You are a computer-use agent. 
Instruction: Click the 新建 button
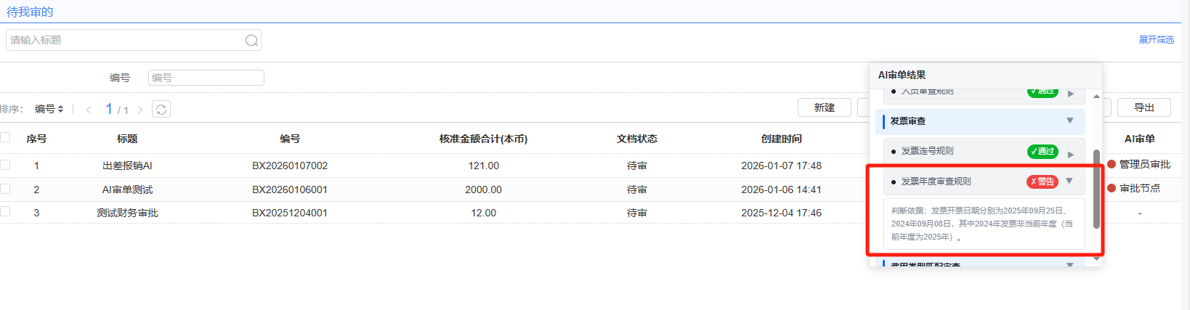(824, 107)
